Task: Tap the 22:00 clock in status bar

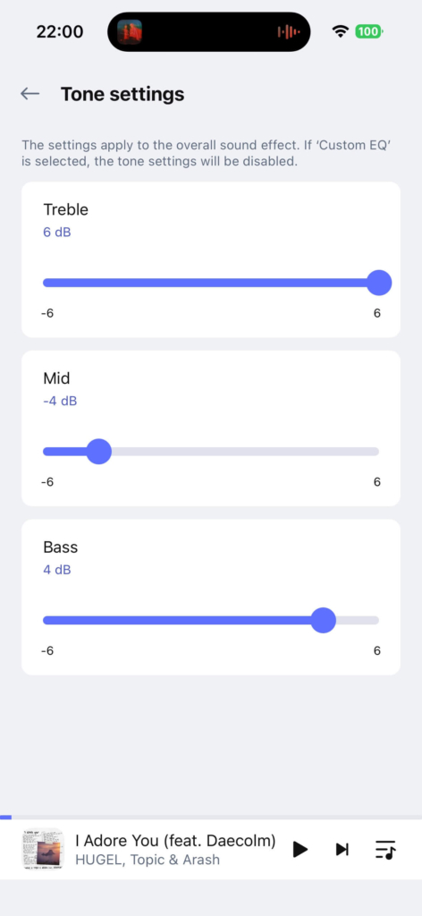Action: click(60, 31)
